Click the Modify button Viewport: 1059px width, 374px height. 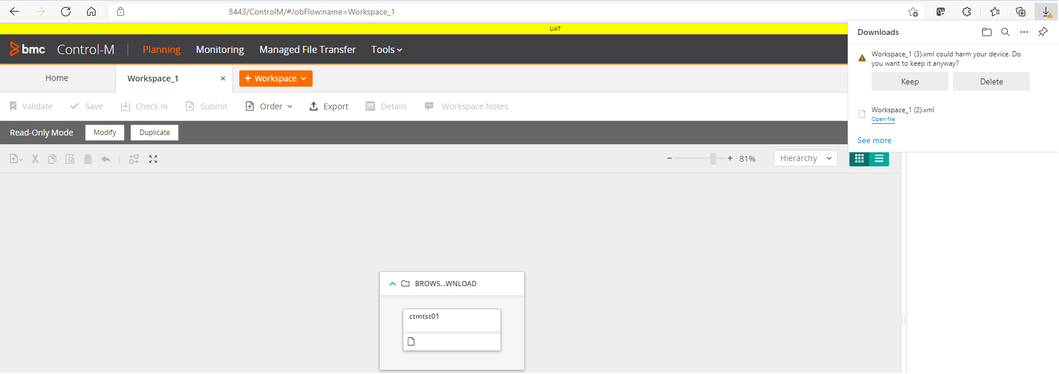pos(105,133)
